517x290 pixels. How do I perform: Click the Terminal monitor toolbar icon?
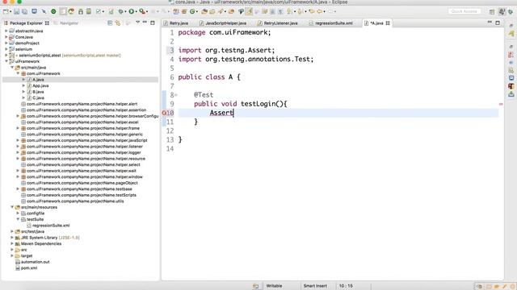[34, 11]
